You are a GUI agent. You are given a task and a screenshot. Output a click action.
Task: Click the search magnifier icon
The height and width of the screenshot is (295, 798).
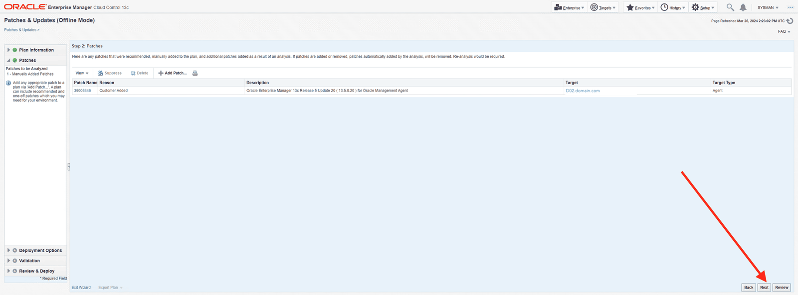pyautogui.click(x=730, y=7)
